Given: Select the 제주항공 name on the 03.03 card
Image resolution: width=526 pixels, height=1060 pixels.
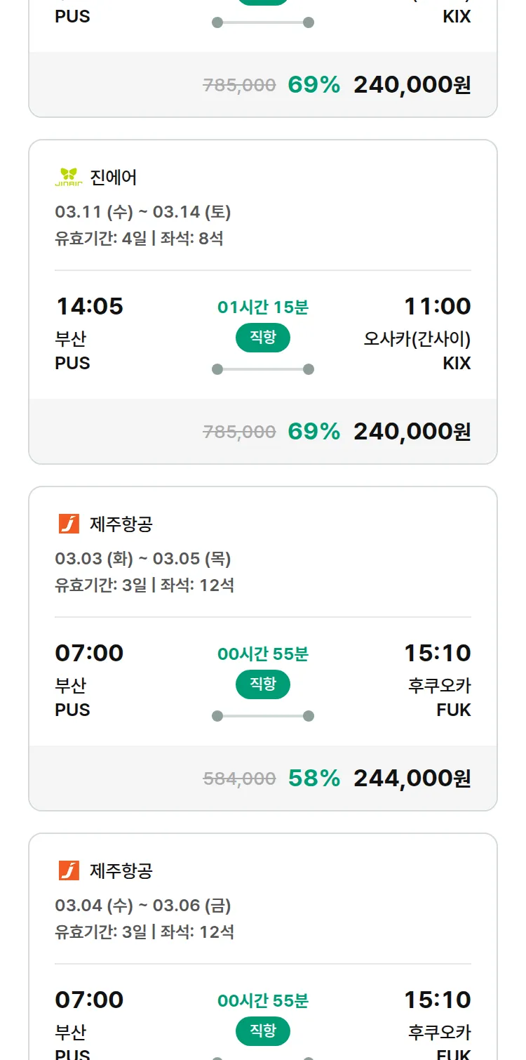Looking at the screenshot, I should pyautogui.click(x=121, y=524).
